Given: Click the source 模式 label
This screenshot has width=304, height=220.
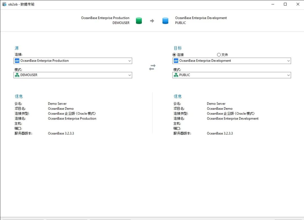Looking at the screenshot, I should (18, 69).
